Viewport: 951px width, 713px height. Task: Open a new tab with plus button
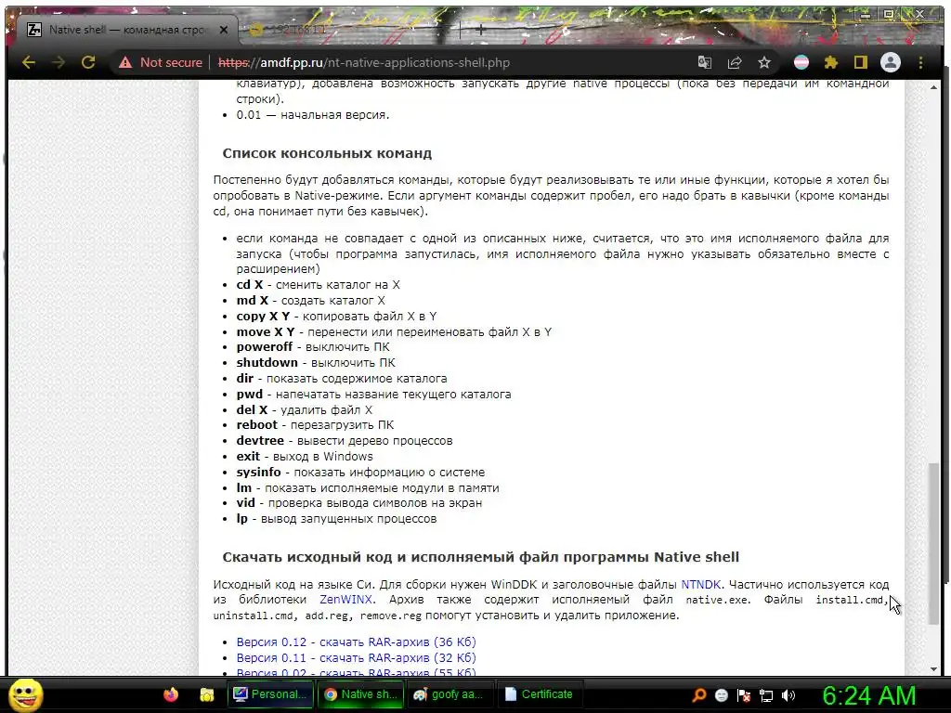[x=480, y=29]
